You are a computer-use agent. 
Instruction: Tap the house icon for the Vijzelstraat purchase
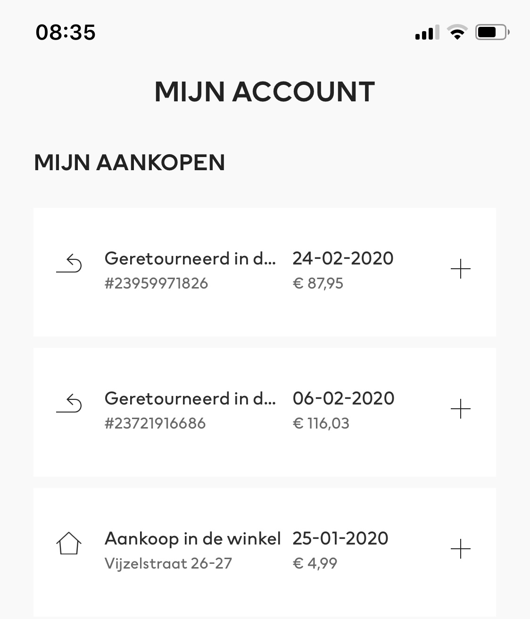[69, 544]
